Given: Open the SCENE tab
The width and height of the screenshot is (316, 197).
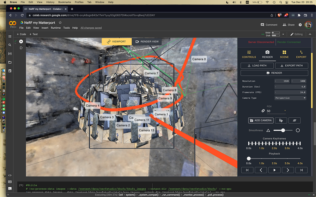Looking at the screenshot, I should pyautogui.click(x=284, y=55).
